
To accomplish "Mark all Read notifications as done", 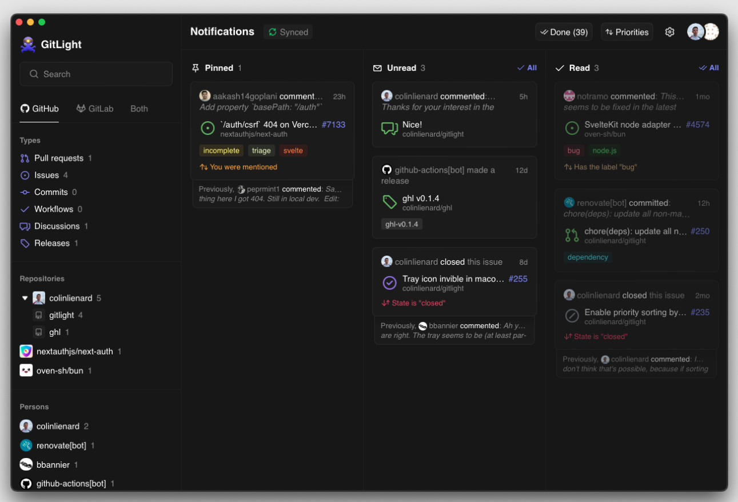I will click(709, 68).
